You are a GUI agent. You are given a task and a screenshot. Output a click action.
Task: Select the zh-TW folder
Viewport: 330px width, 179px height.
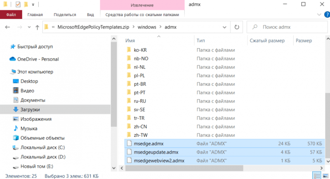(x=141, y=135)
